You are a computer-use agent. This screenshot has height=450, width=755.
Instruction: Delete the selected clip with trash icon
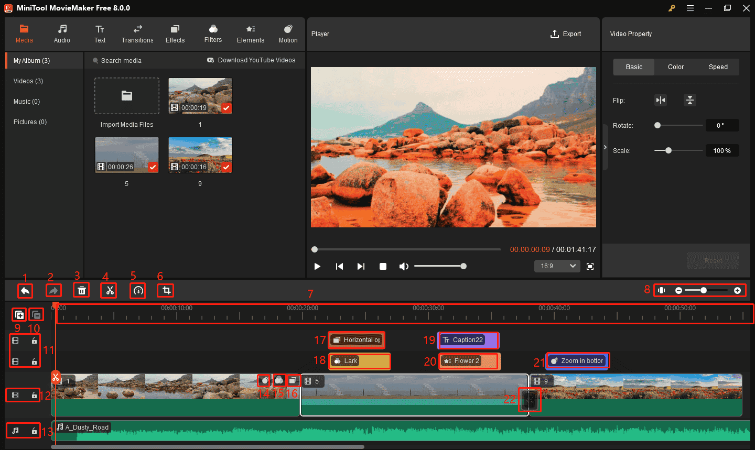[x=81, y=290]
